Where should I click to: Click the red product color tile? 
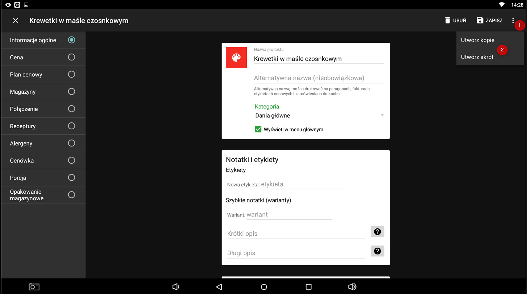[x=236, y=58]
